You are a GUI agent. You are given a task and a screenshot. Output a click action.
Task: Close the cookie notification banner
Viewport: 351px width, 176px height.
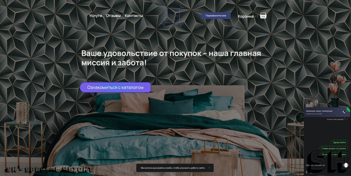pyautogui.click(x=209, y=168)
